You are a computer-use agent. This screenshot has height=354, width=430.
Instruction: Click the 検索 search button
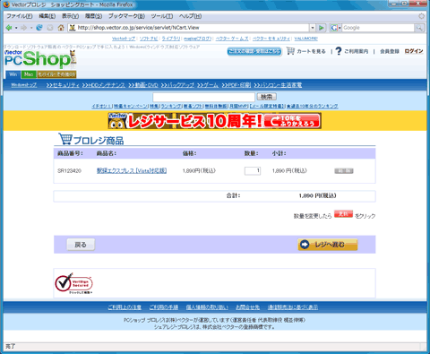click(x=267, y=97)
